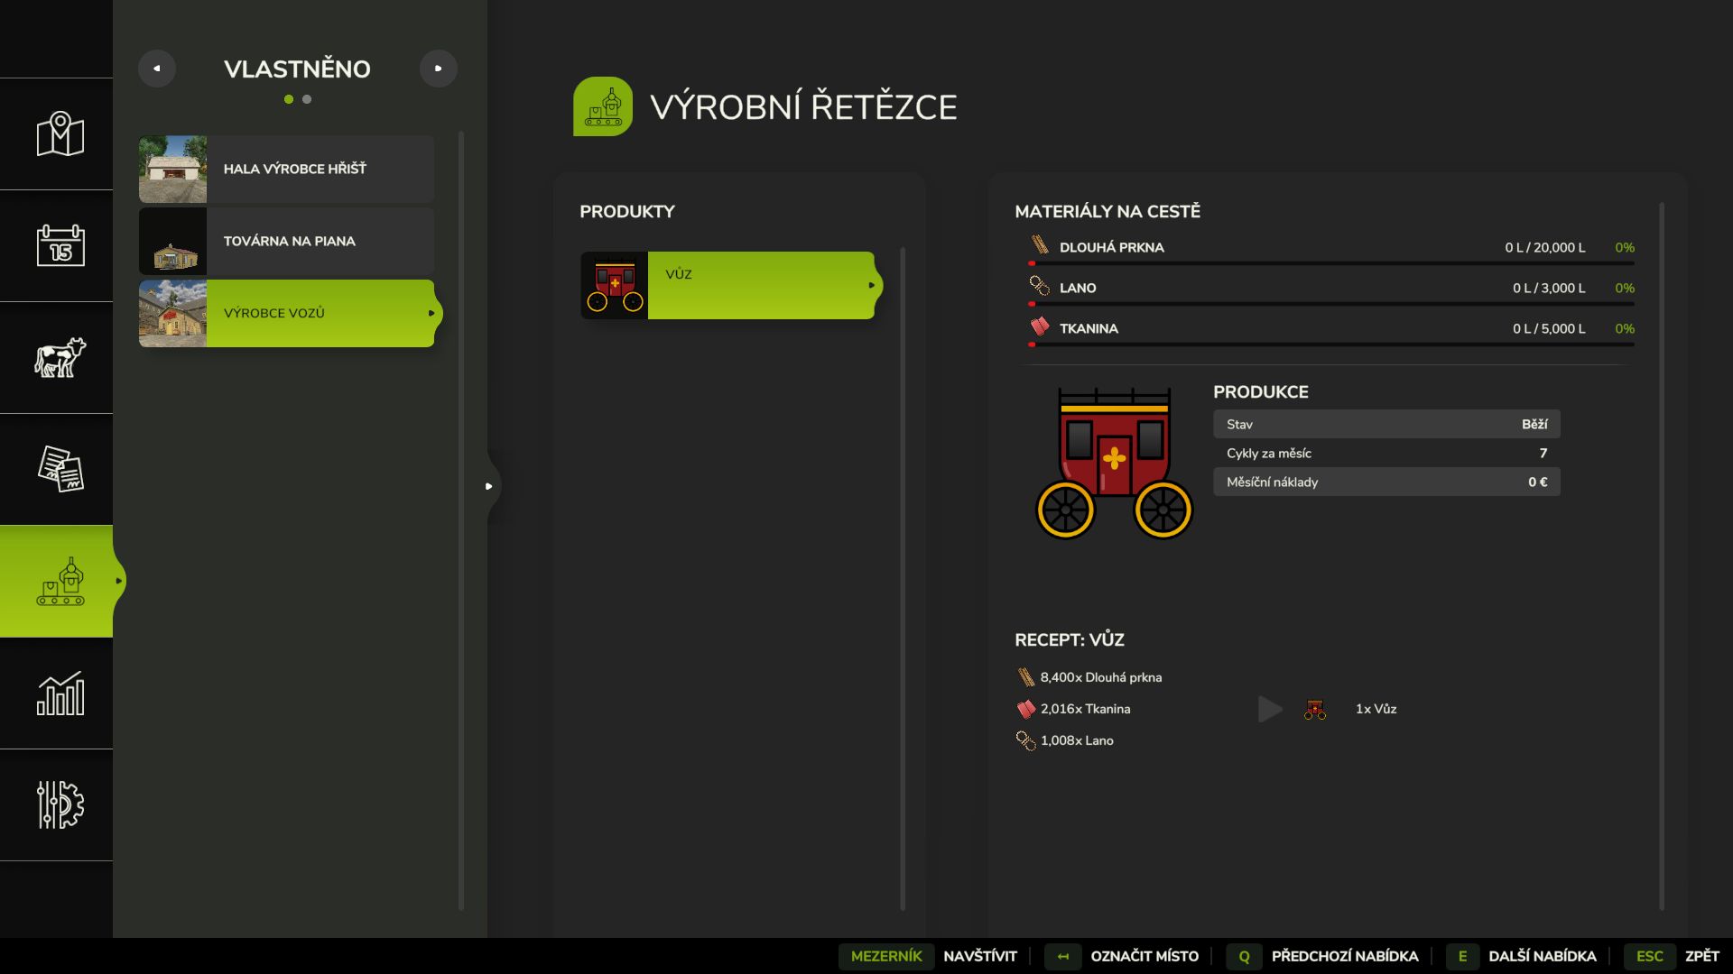Open the contracts documents icon

[60, 469]
